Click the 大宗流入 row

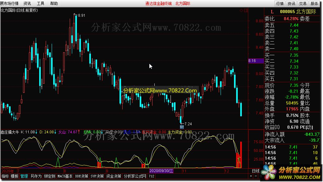click(293, 140)
